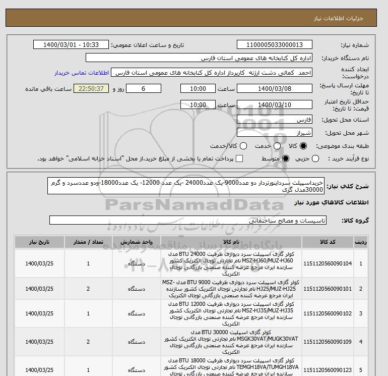Click the price validity date 1400/03/10

[275, 104]
